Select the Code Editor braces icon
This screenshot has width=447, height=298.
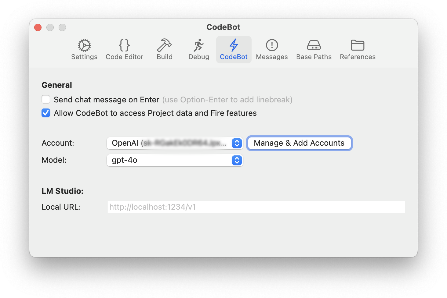click(x=124, y=45)
